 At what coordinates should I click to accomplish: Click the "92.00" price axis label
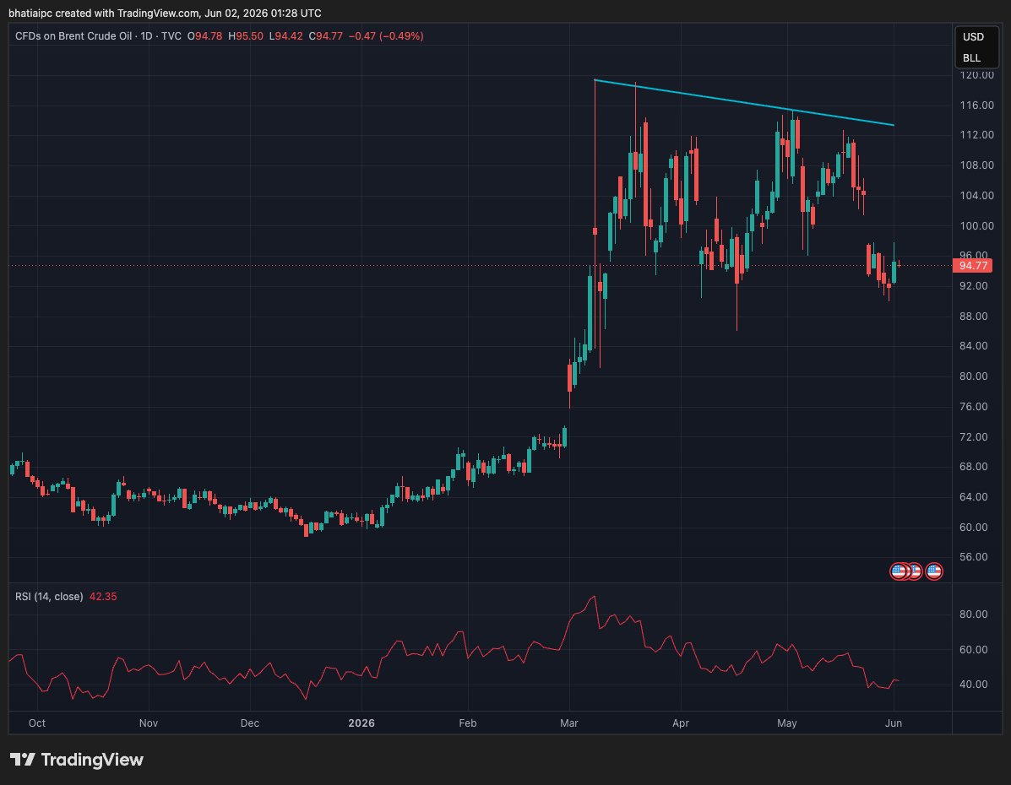(x=974, y=285)
